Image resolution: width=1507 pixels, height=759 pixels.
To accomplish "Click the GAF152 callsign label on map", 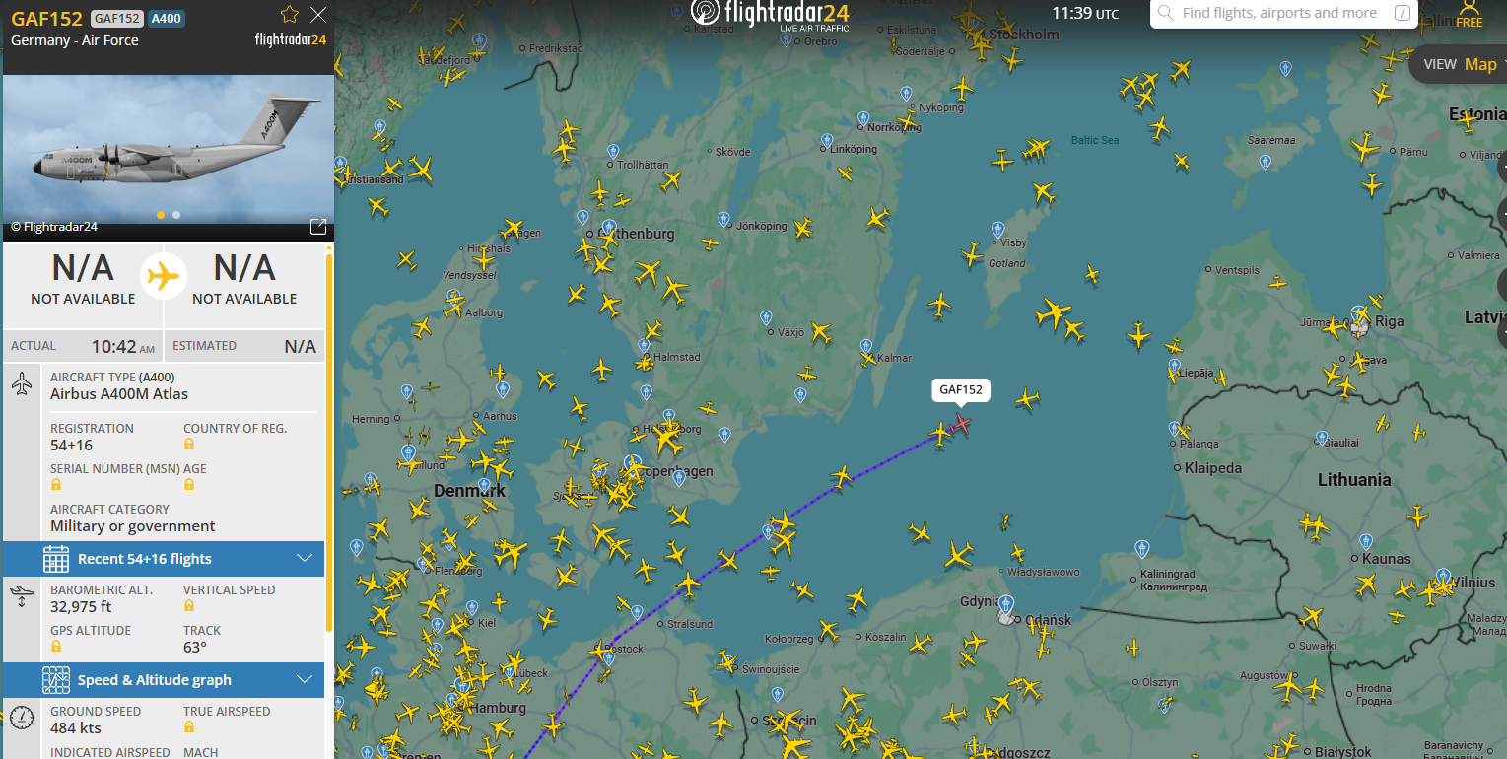I will [961, 390].
